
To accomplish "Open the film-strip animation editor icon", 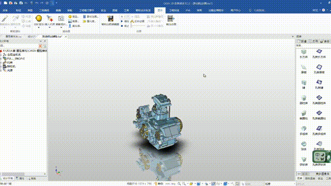I will (x=110, y=19).
